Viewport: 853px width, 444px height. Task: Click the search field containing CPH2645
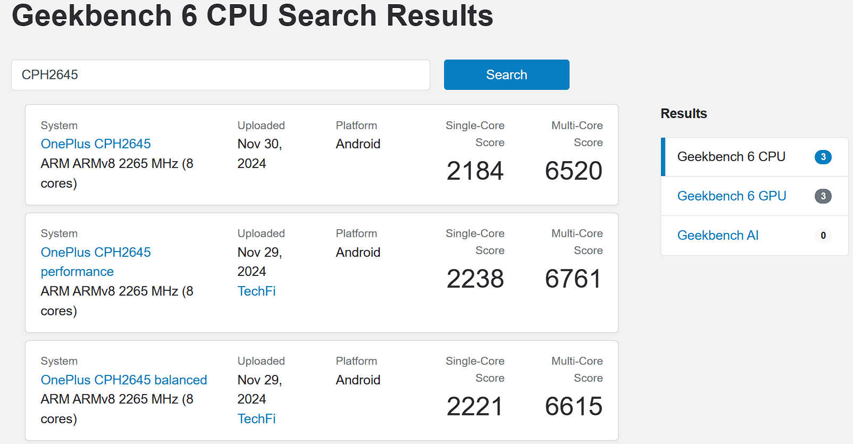220,75
